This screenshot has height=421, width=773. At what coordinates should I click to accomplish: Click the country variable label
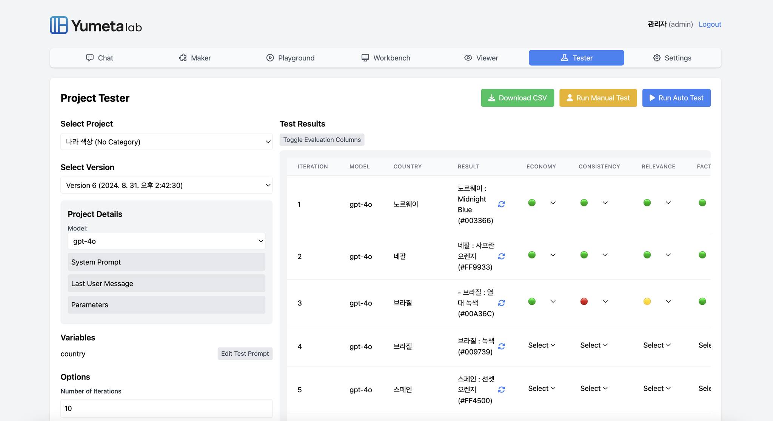[73, 354]
